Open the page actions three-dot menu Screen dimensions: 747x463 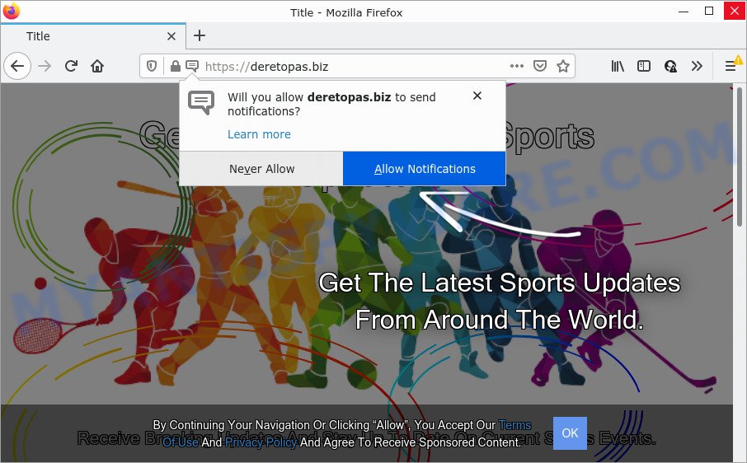(x=517, y=66)
